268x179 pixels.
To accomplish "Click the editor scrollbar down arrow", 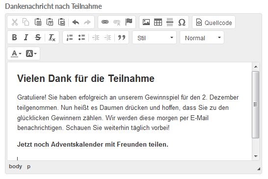I will click(256, 156).
